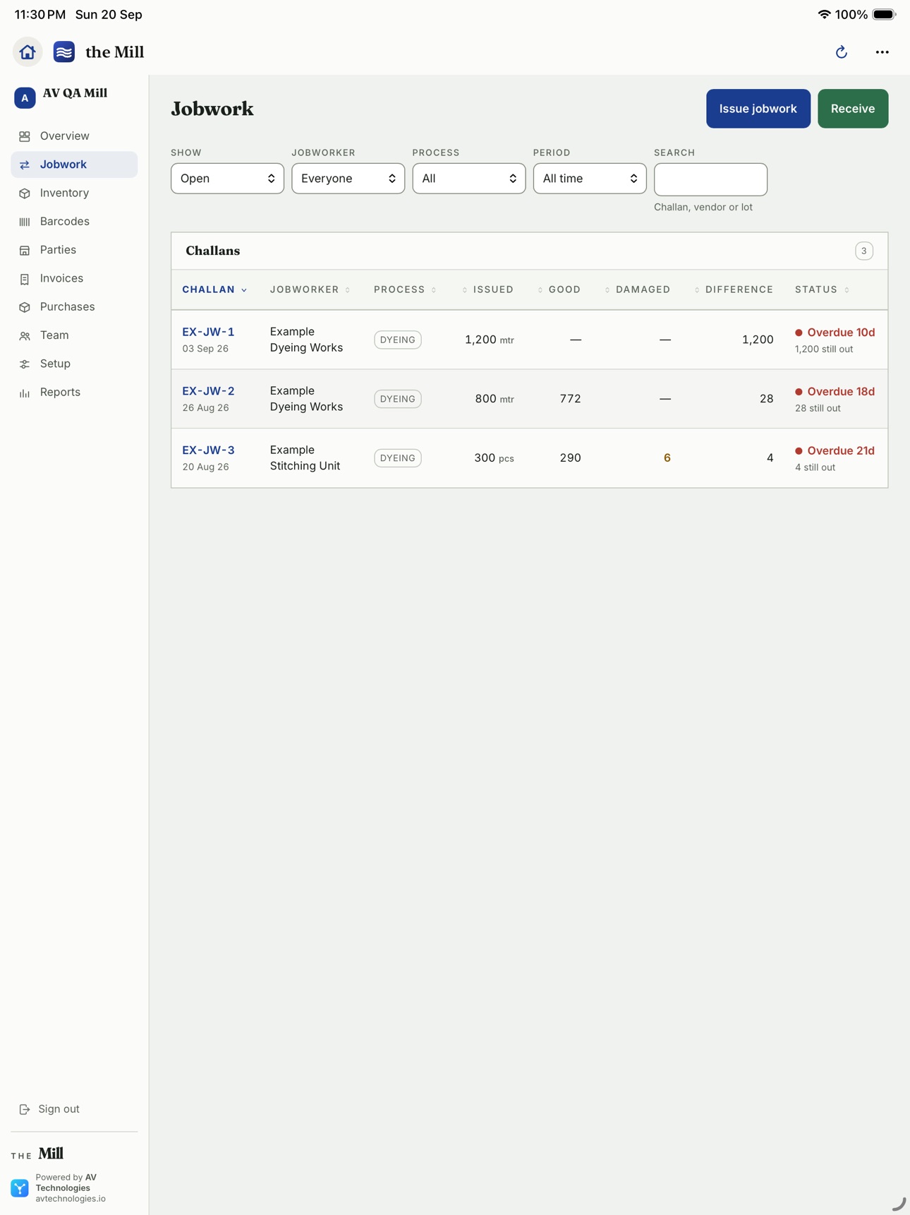The image size is (910, 1215).
Task: Click the Purchases package icon in sidebar
Action: click(x=25, y=307)
